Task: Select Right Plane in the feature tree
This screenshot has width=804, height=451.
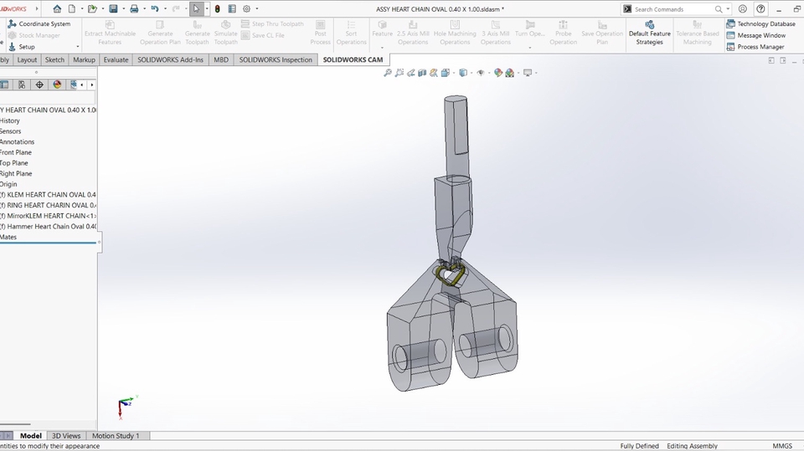Action: click(16, 173)
